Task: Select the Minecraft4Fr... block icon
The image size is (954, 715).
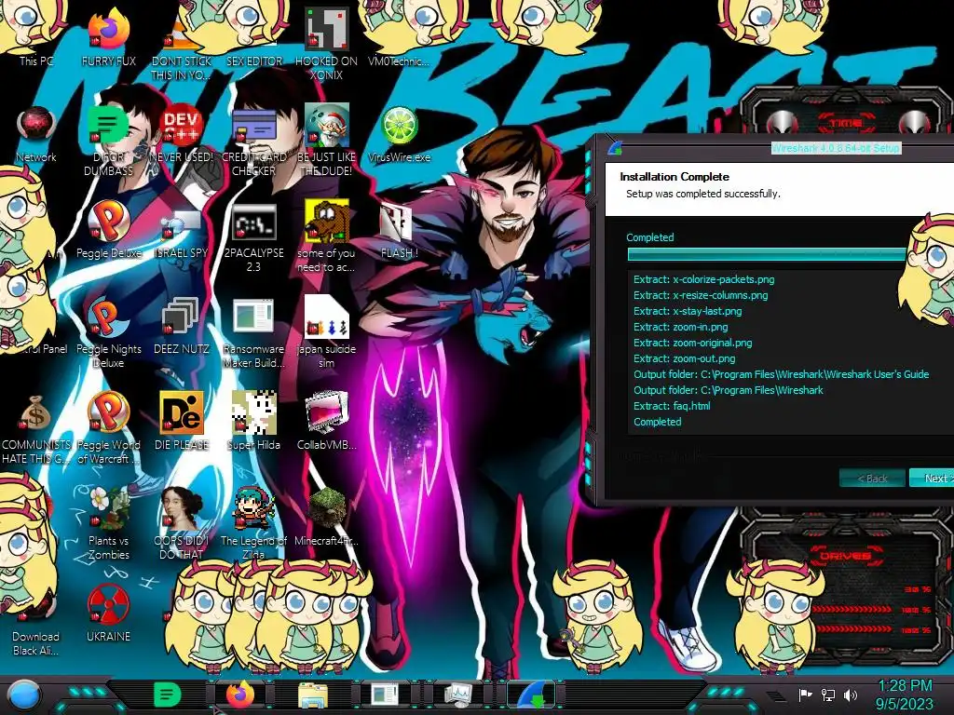Action: point(326,517)
